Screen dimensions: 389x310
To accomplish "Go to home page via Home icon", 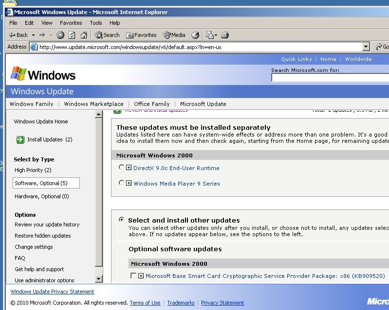I will (84, 35).
